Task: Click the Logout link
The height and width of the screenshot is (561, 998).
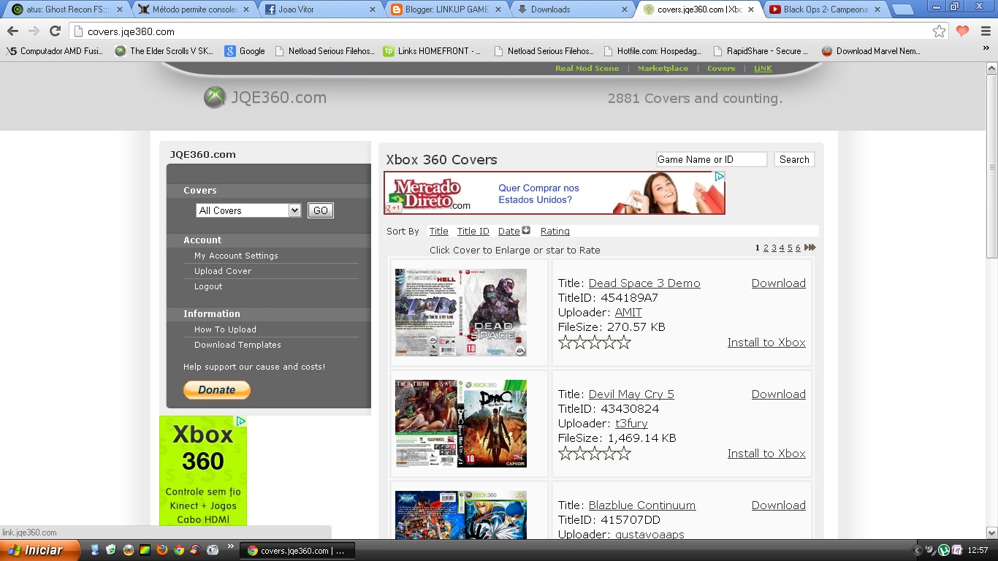Action: click(208, 286)
